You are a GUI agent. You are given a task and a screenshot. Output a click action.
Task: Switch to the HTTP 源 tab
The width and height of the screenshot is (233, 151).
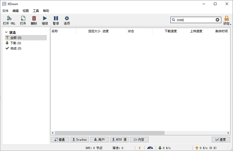[x=119, y=140]
